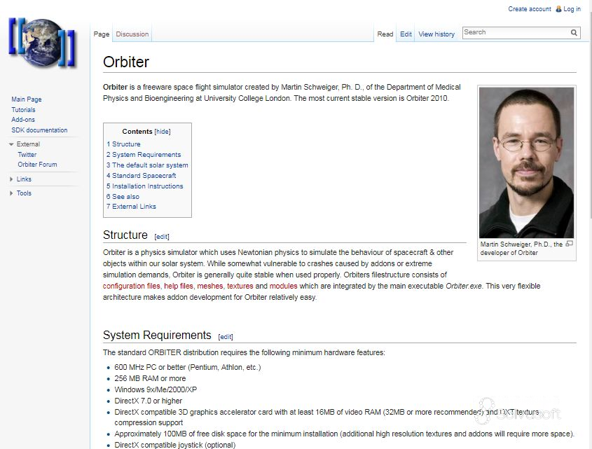This screenshot has width=592, height=449.
Task: Click the 'DirectX 7.0 or higher' bullet
Action: [149, 401]
